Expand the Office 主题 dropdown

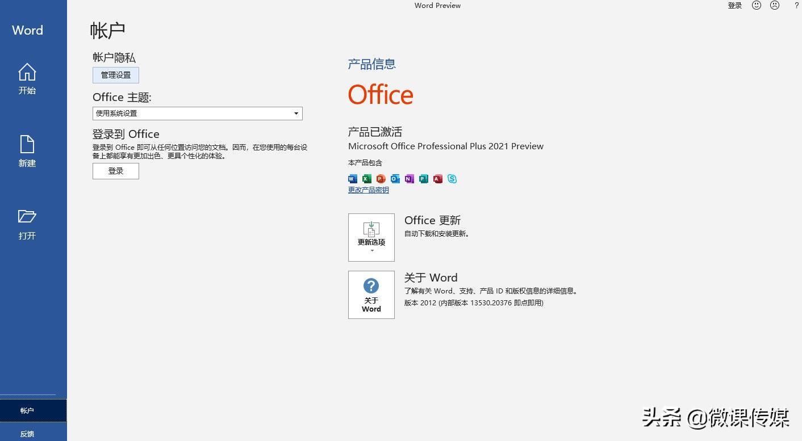tap(197, 114)
